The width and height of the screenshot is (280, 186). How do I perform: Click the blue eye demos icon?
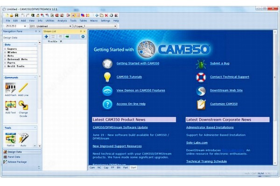tap(107, 91)
